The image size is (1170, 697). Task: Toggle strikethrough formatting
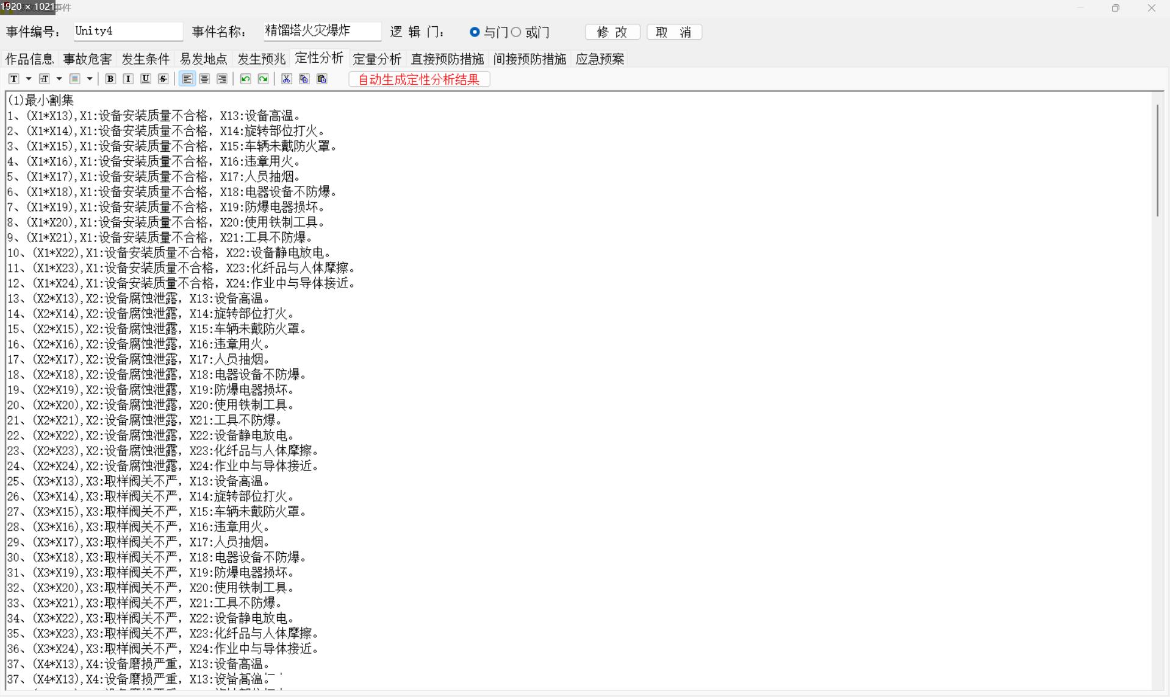163,79
